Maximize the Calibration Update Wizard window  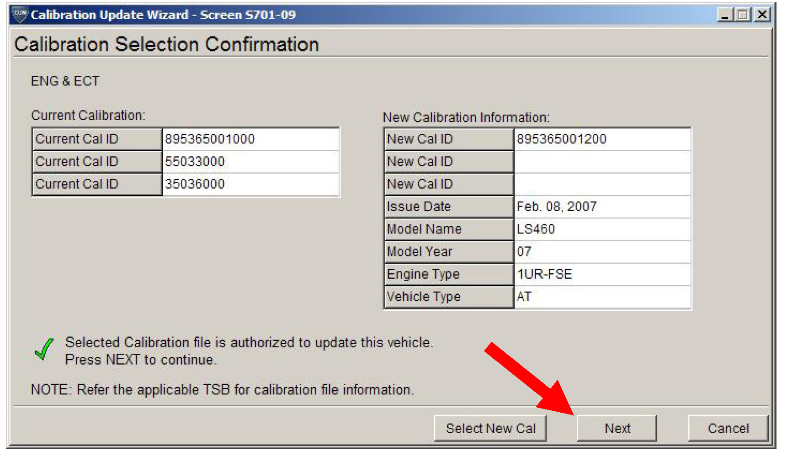(x=743, y=15)
